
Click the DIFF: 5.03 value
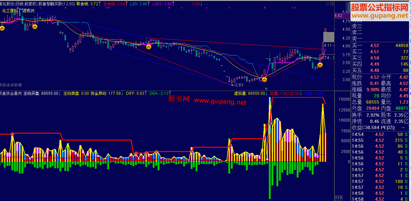tap(135, 93)
